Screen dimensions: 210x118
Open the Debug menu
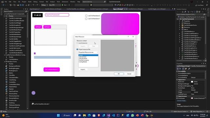point(35,2)
